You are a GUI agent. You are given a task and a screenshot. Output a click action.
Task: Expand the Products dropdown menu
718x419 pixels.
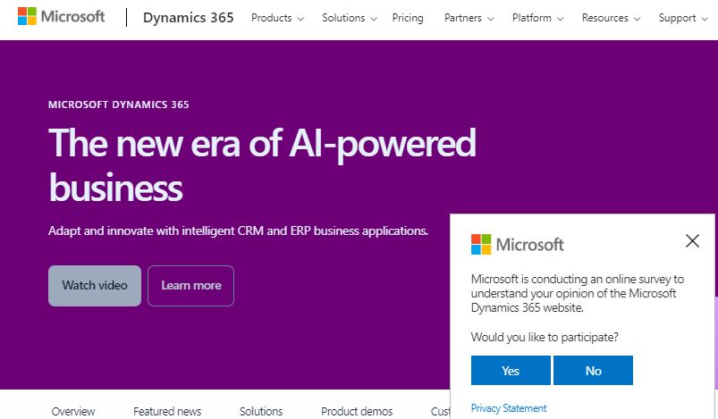(277, 18)
